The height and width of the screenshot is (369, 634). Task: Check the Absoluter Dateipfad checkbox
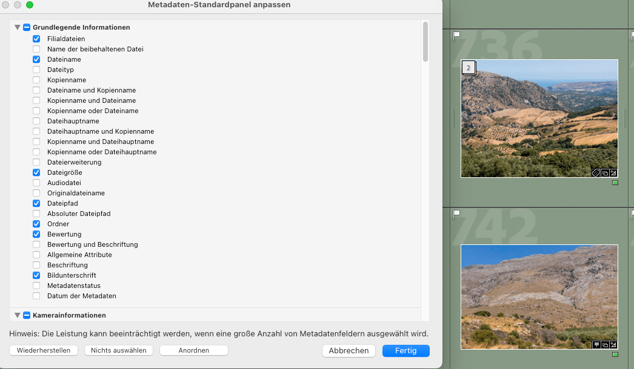[x=36, y=214]
